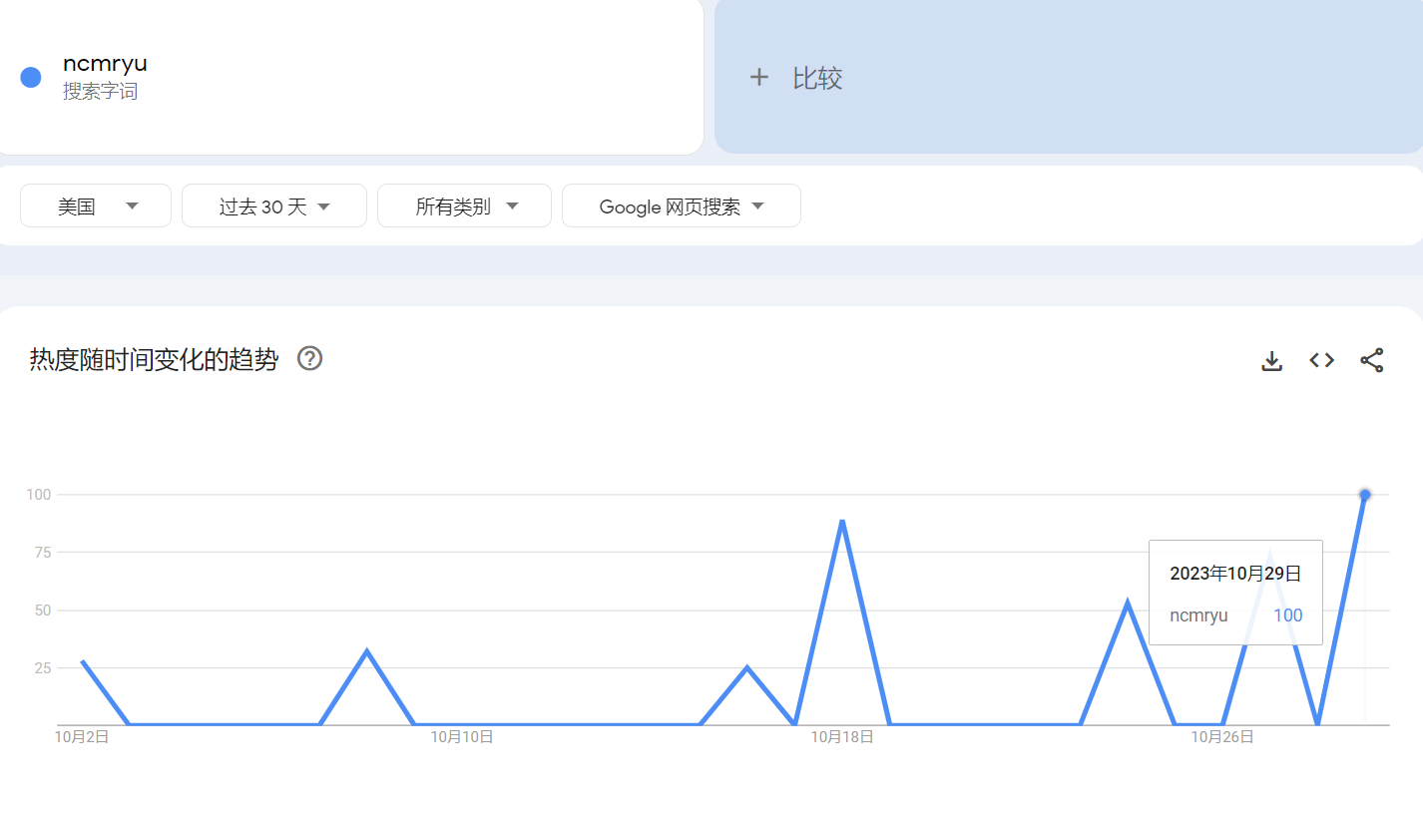
Task: Click the chart peak near 10月18日
Action: pos(842,521)
